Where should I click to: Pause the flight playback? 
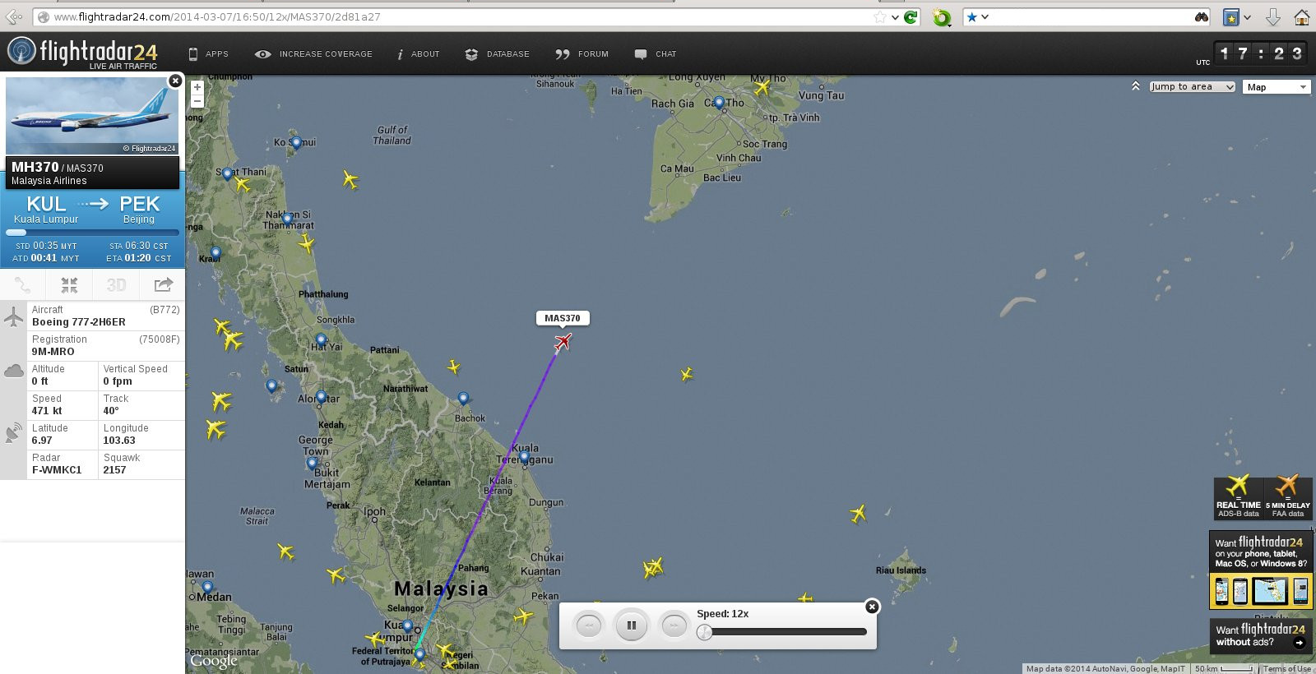(632, 626)
